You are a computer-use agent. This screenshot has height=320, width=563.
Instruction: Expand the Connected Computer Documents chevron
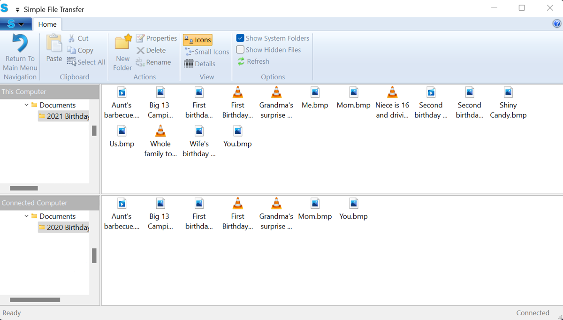click(27, 216)
